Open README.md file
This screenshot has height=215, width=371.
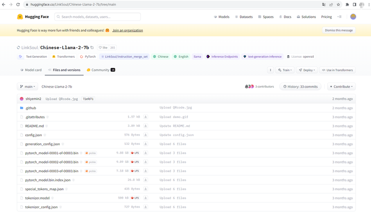click(x=35, y=126)
